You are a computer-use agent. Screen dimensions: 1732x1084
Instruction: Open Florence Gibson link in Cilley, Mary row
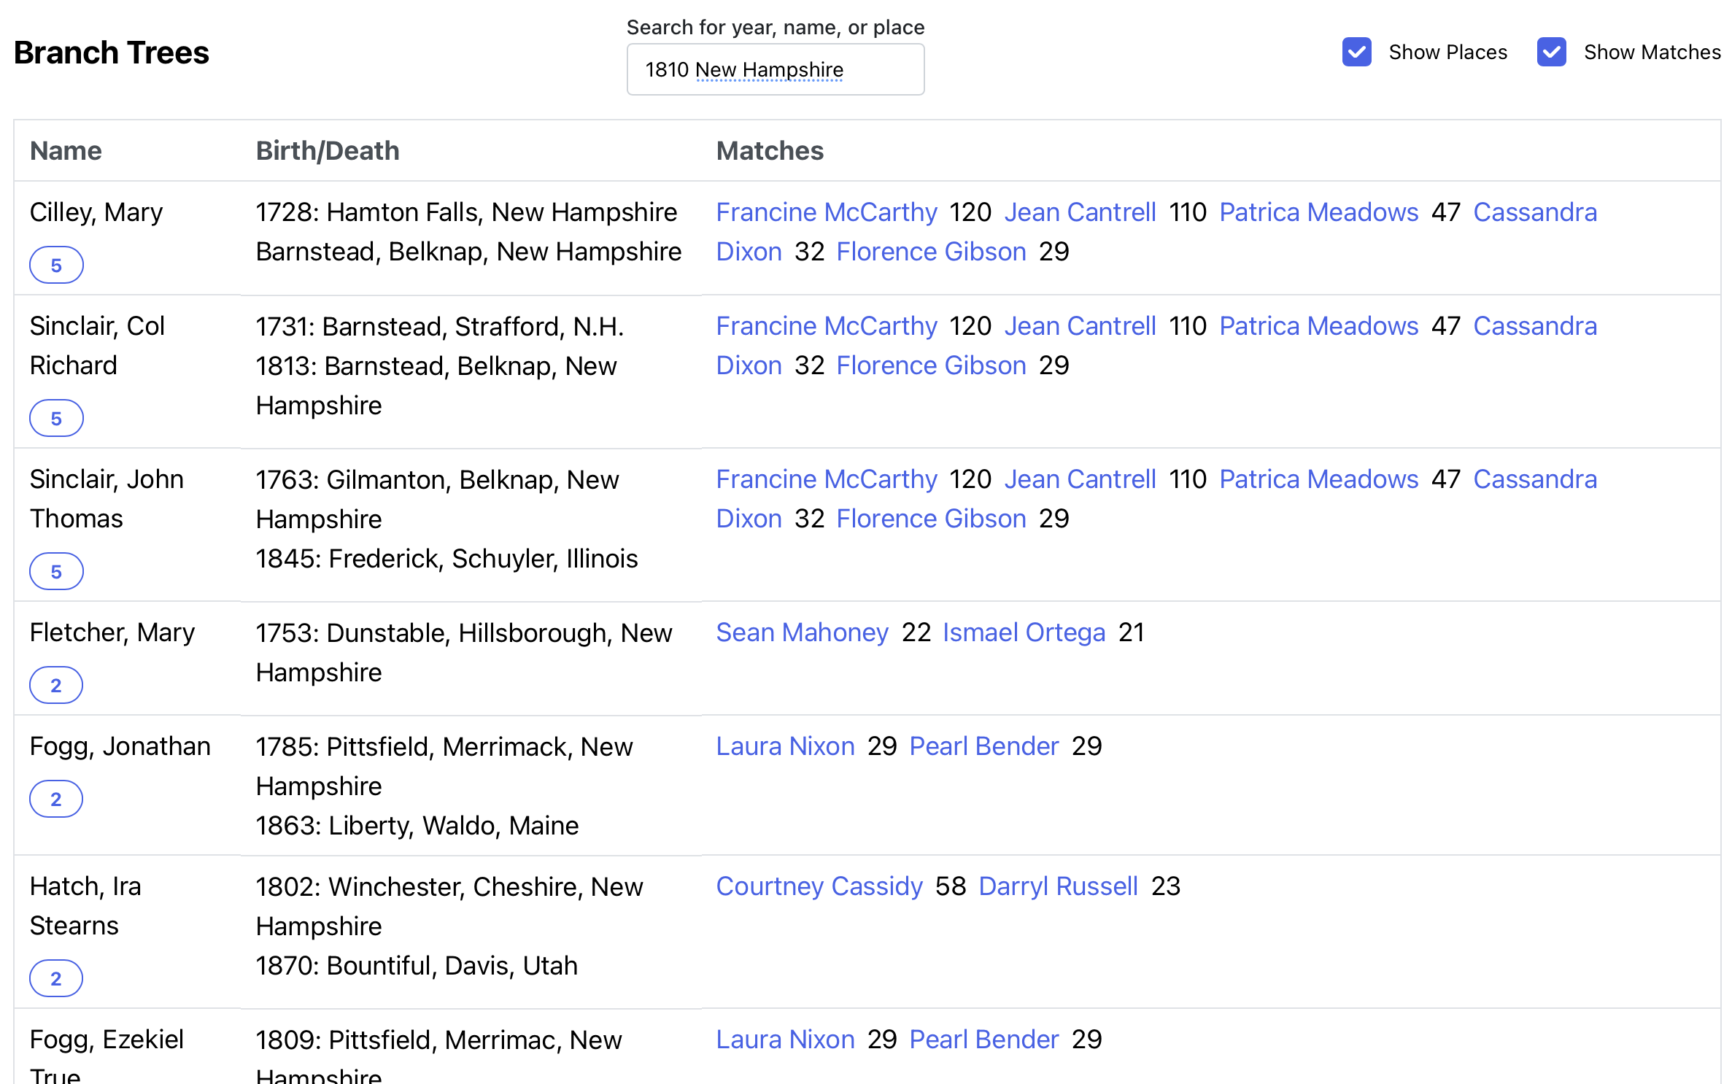931,252
